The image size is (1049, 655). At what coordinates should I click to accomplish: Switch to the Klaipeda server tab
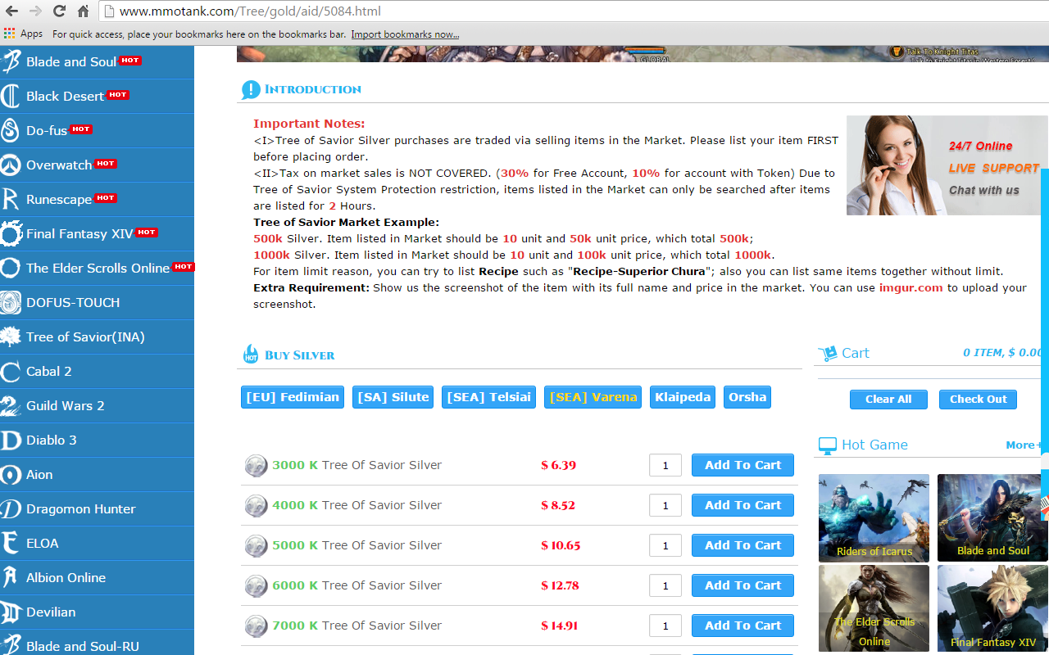point(682,397)
